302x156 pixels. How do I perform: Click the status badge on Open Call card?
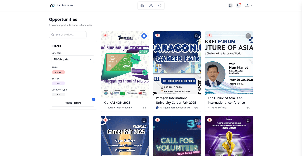[105, 120]
